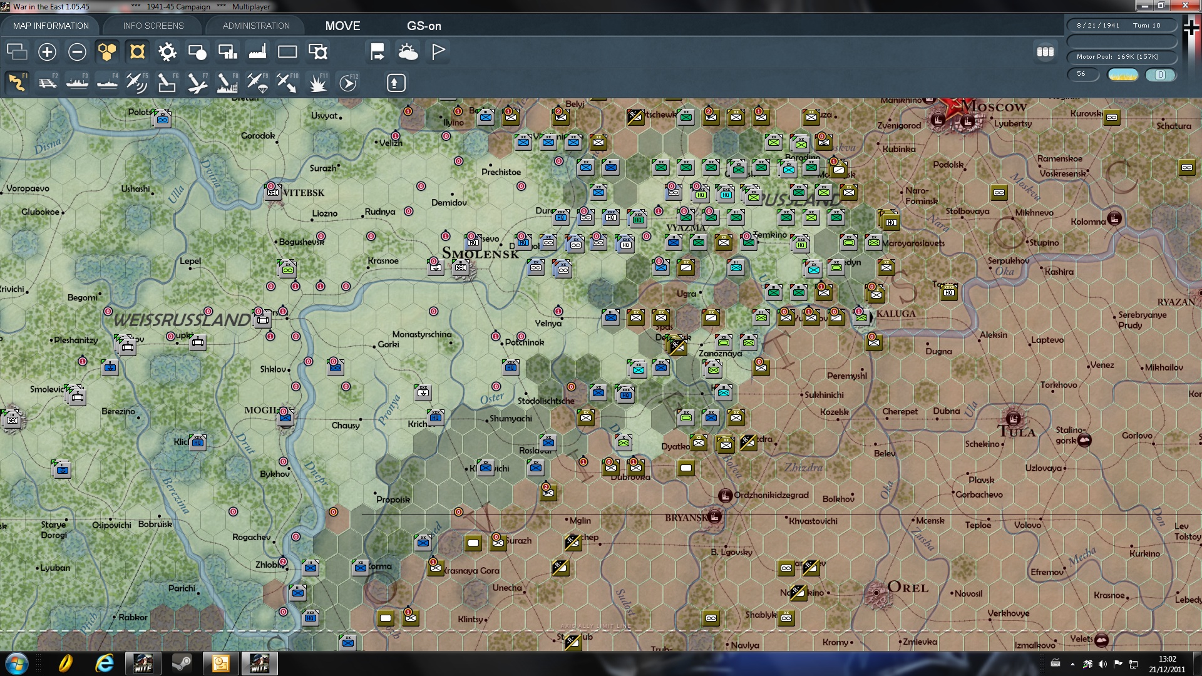The image size is (1202, 676).
Task: Show hidden system tray icons
Action: pos(1072,664)
